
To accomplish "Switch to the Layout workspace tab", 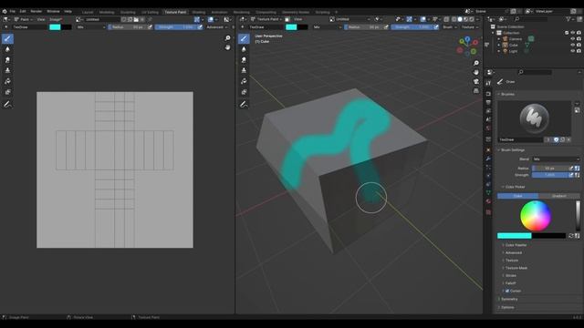I will [x=88, y=12].
